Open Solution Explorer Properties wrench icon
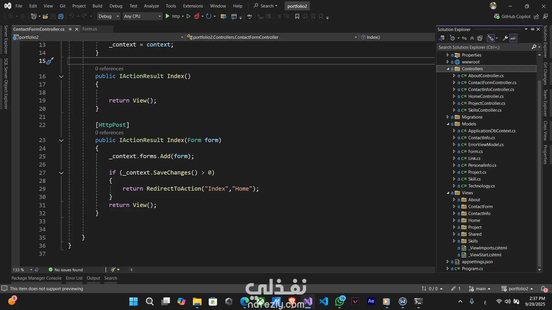Image resolution: width=552 pixels, height=310 pixels. click(505, 38)
